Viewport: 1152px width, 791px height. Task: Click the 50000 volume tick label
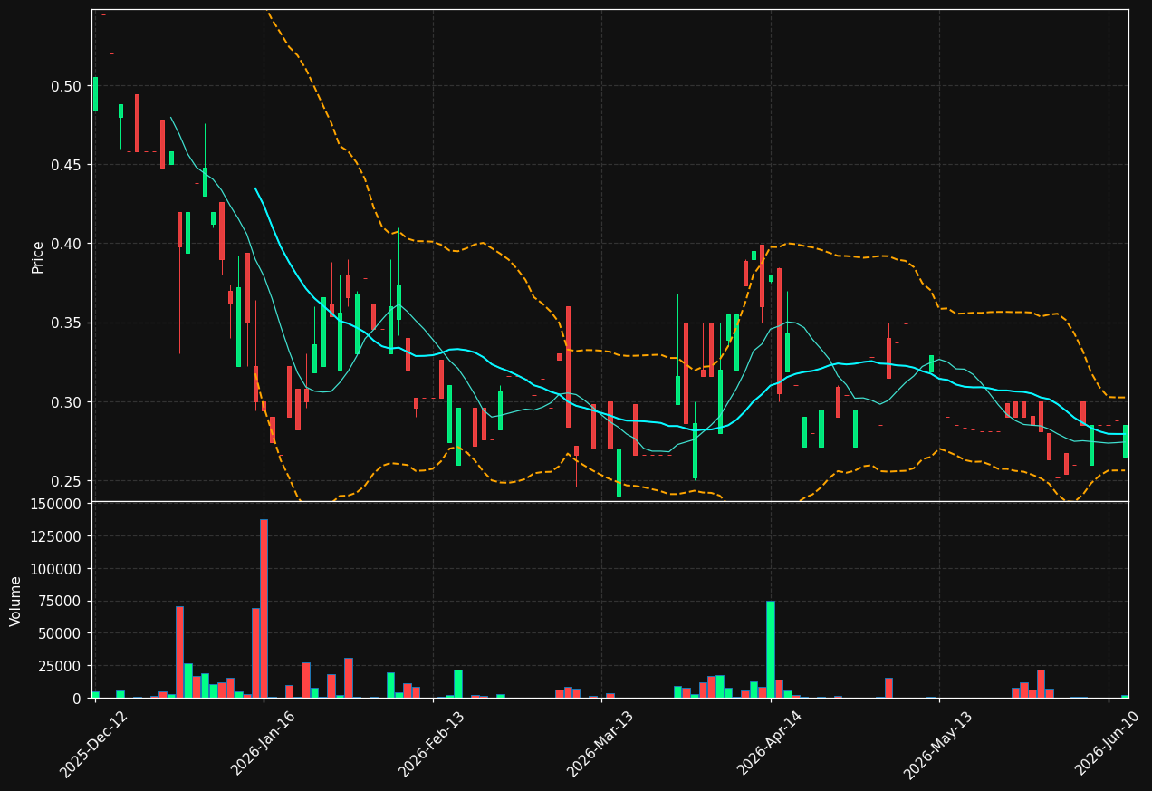[60, 633]
